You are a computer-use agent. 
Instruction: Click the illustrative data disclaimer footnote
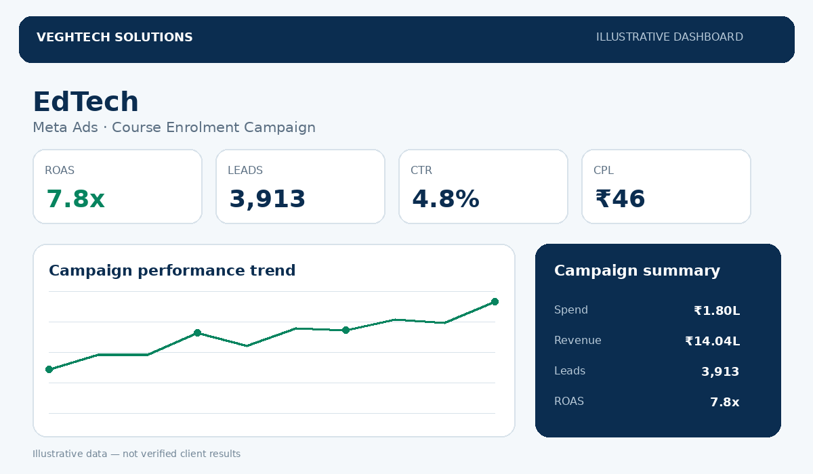click(136, 454)
